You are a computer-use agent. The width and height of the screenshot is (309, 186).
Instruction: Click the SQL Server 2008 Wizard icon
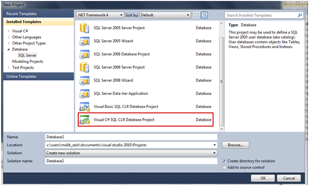[84, 80]
